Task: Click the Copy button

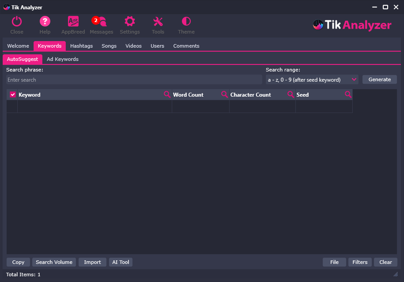Action: click(18, 262)
